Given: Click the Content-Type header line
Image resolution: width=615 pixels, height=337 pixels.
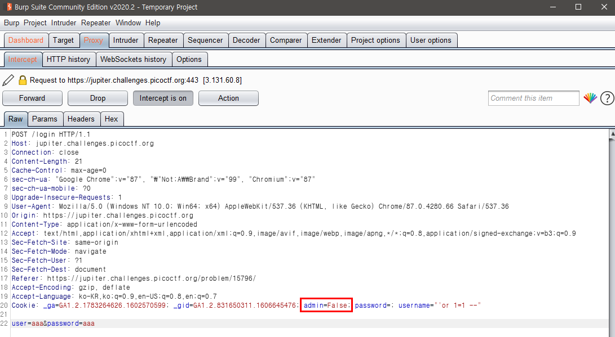Looking at the screenshot, I should [x=104, y=224].
